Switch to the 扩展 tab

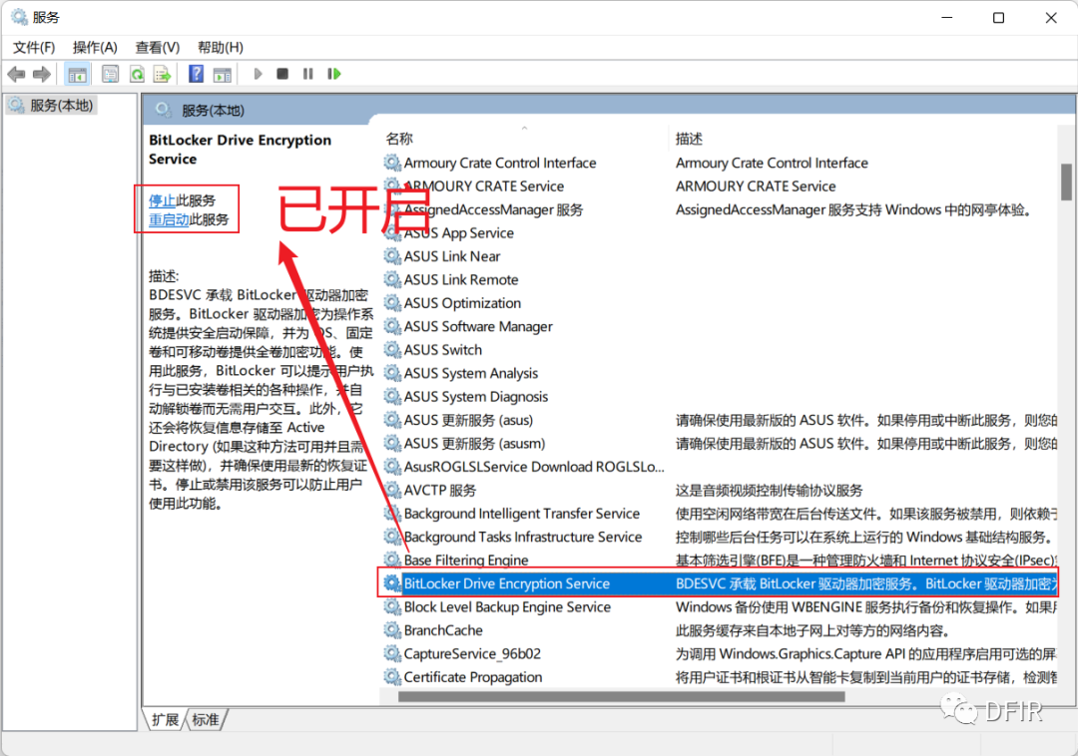pos(165,719)
